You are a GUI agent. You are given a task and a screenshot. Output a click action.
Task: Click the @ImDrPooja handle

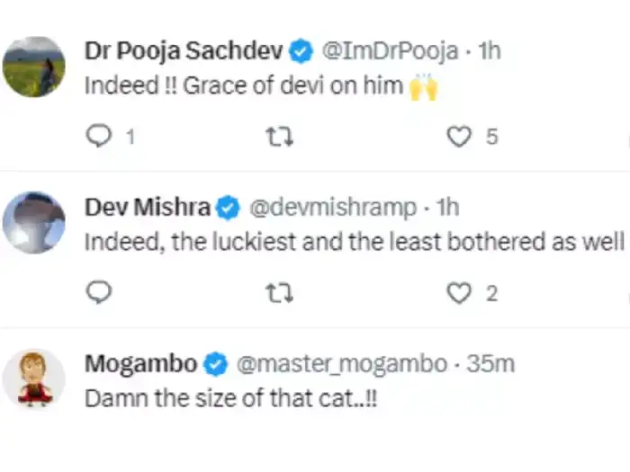point(389,52)
